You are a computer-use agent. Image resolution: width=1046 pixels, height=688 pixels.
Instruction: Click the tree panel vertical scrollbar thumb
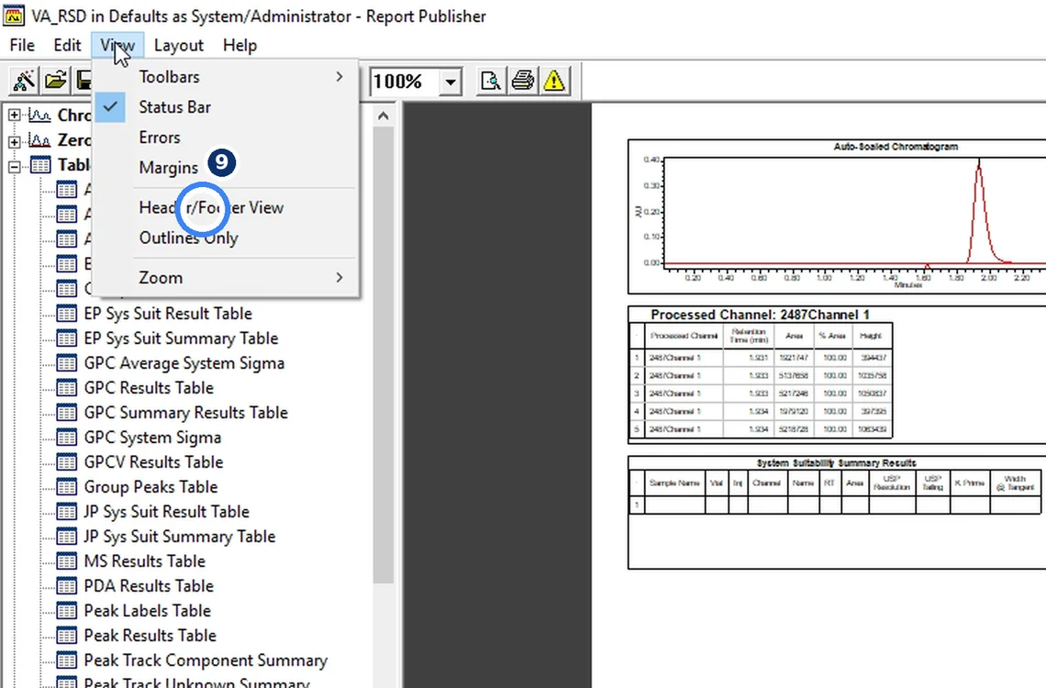point(383,355)
